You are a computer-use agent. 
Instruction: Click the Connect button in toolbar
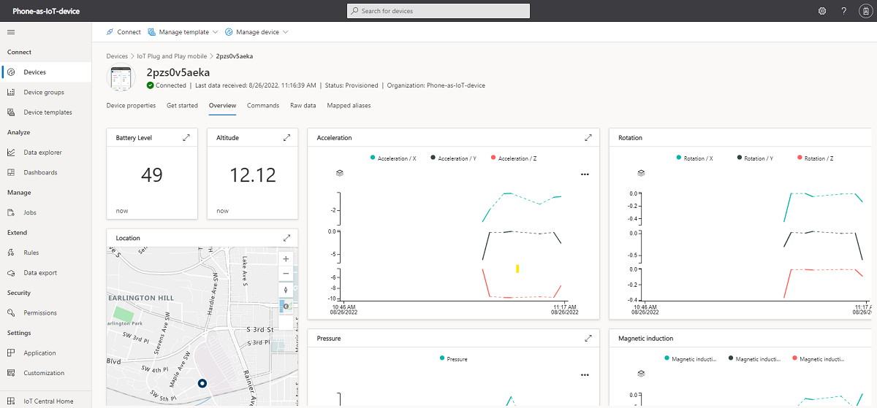coord(124,32)
